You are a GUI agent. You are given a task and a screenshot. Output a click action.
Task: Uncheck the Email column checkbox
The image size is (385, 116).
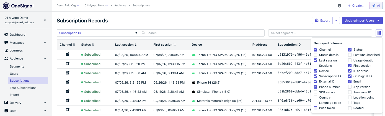click(x=350, y=81)
